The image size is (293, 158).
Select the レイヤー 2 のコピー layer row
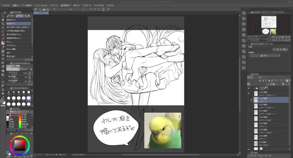tap(271, 118)
